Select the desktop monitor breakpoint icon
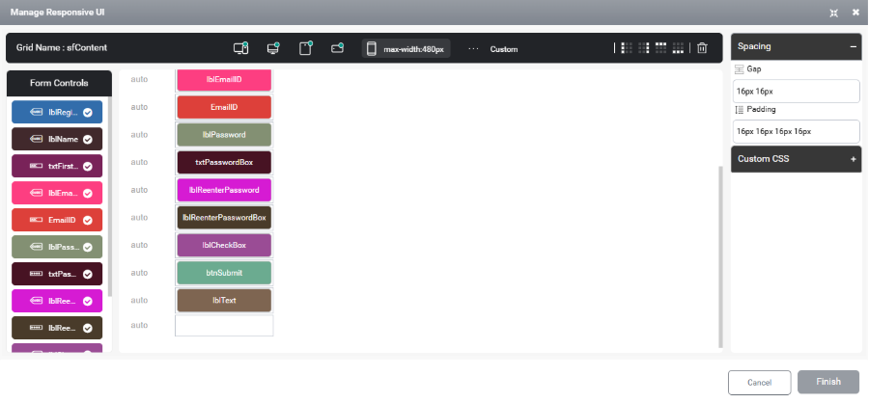Image resolution: width=869 pixels, height=403 pixels. [x=272, y=48]
